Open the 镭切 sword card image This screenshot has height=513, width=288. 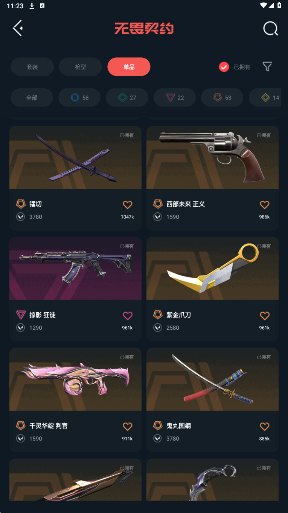pyautogui.click(x=75, y=157)
